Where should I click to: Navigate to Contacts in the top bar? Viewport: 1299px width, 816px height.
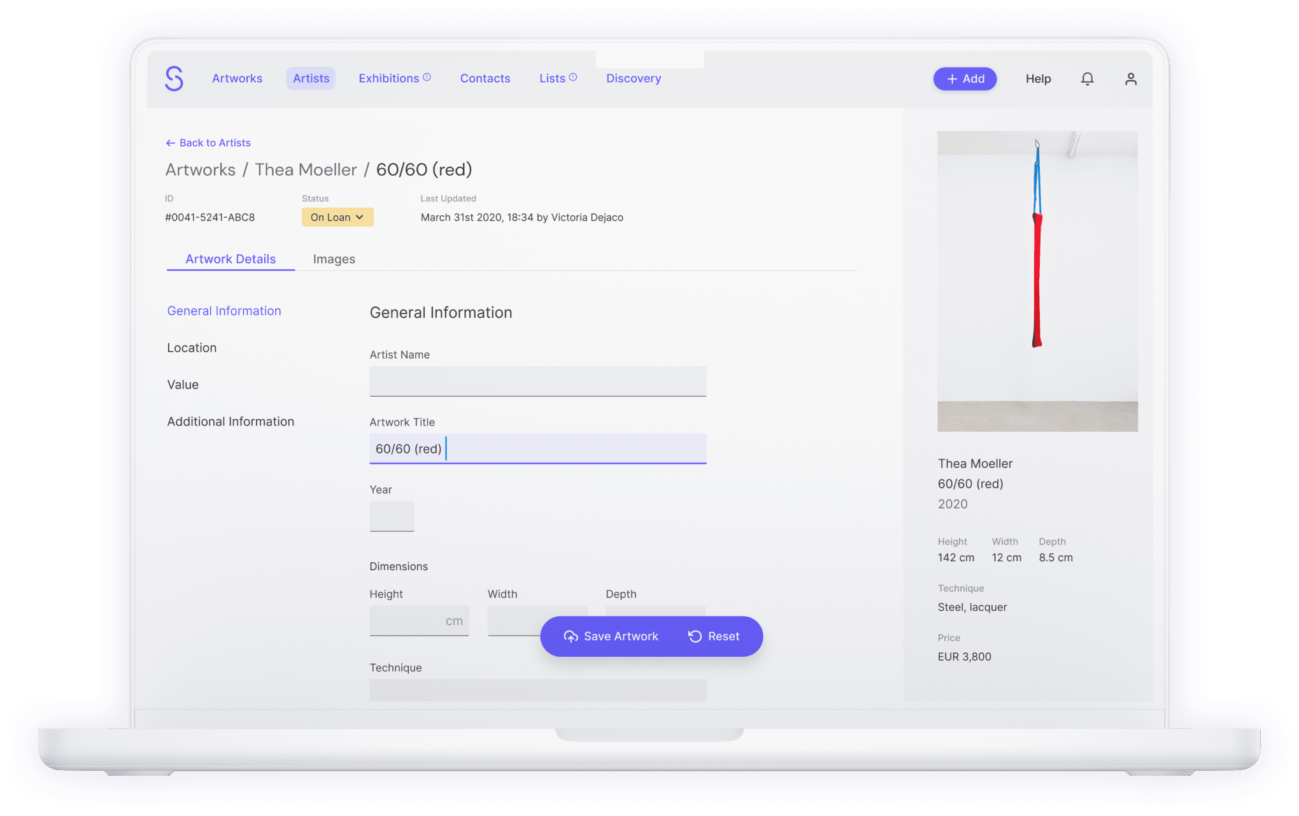[485, 78]
